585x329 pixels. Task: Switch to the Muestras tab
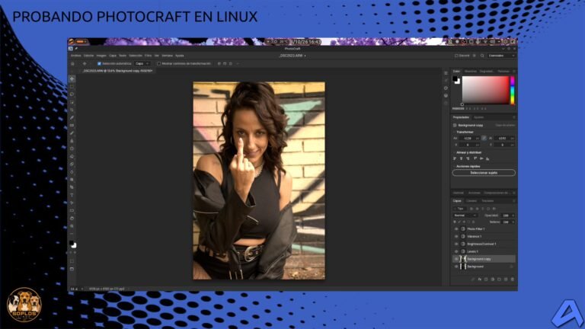[x=471, y=72]
